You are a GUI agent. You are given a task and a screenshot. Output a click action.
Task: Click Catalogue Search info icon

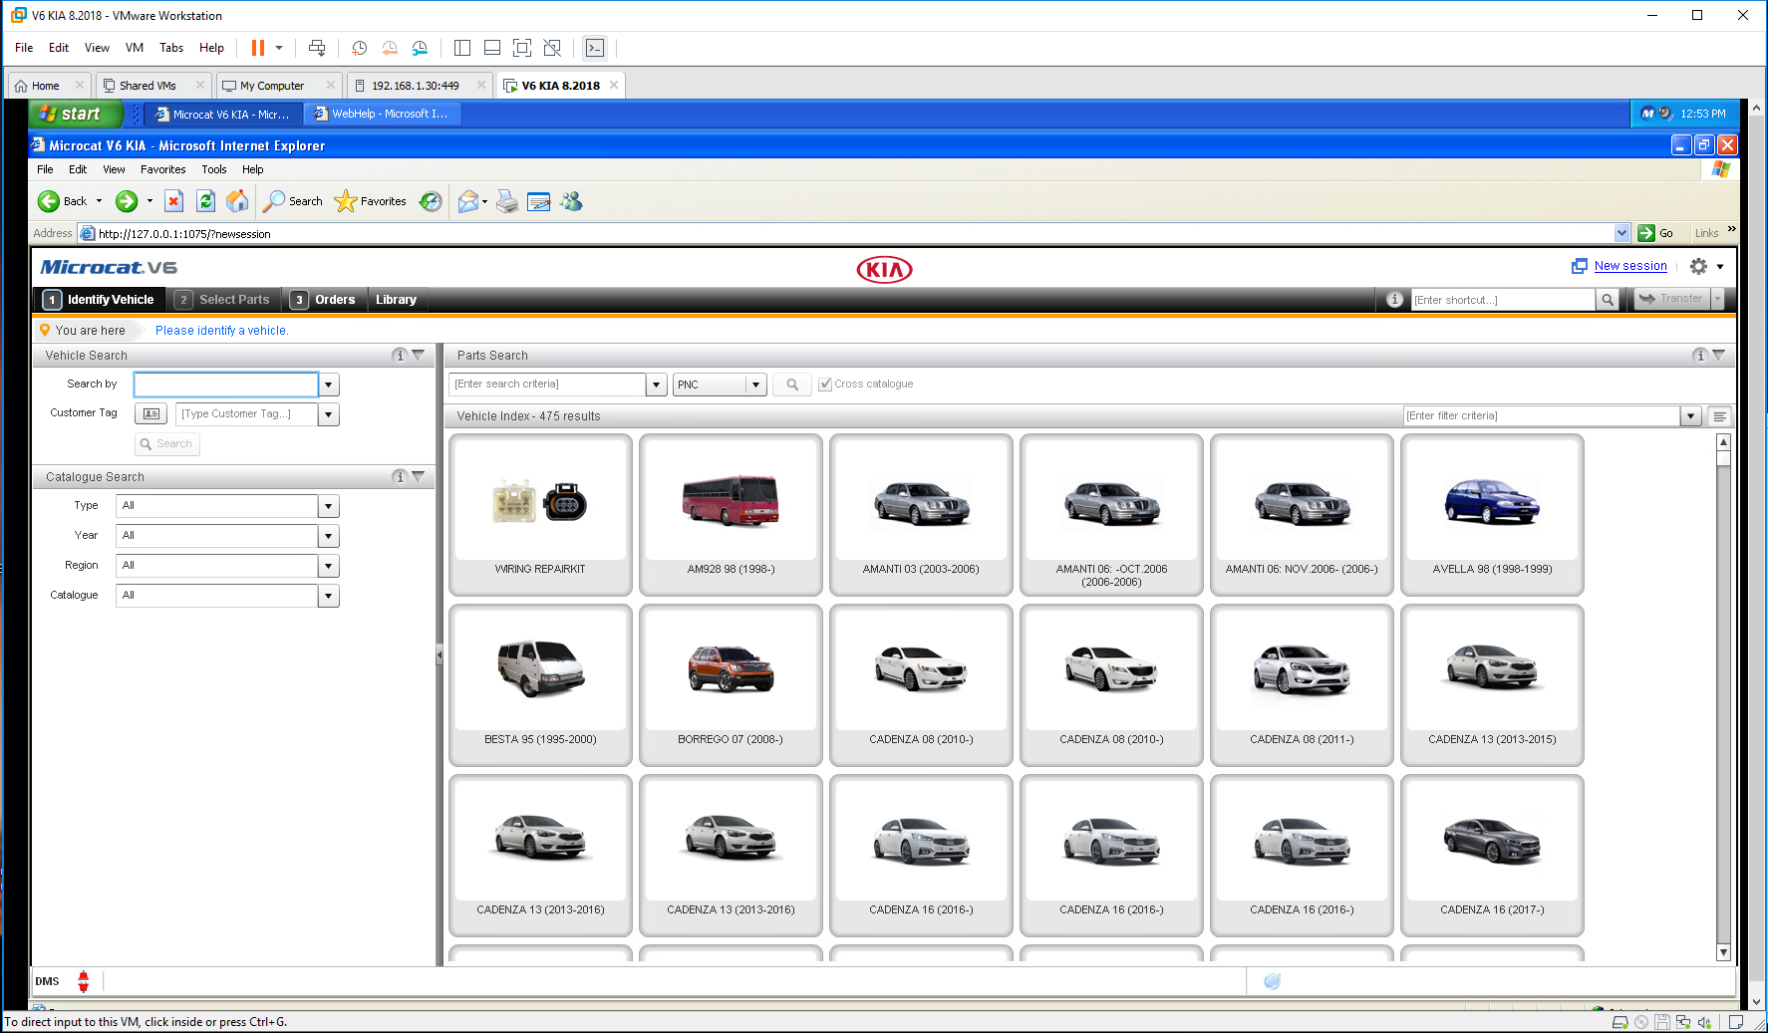pyautogui.click(x=400, y=477)
